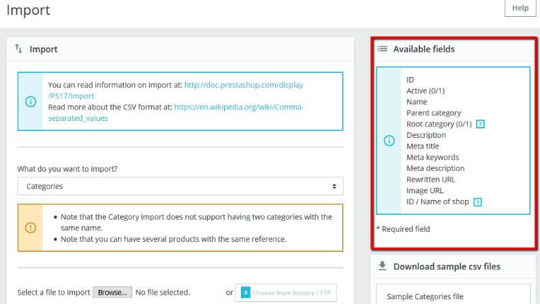Click the Browse... file button

click(x=112, y=293)
